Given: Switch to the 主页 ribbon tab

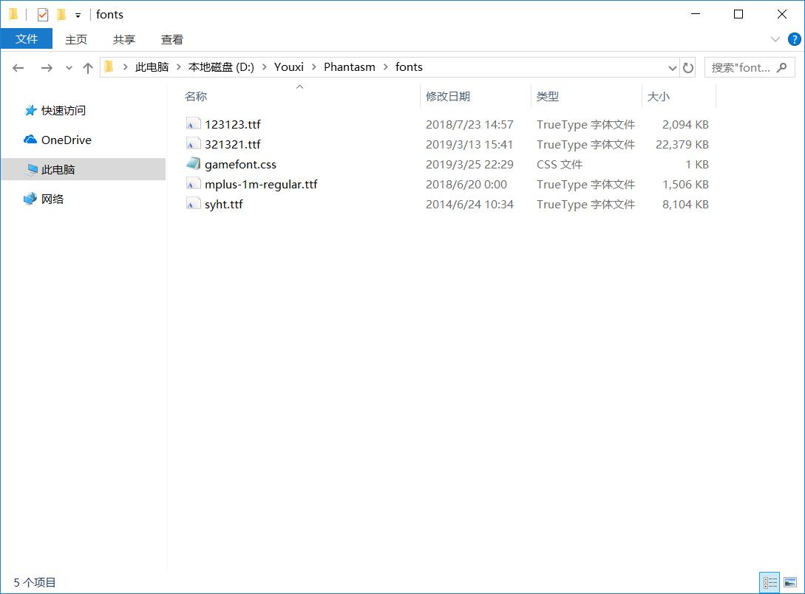Looking at the screenshot, I should (76, 39).
